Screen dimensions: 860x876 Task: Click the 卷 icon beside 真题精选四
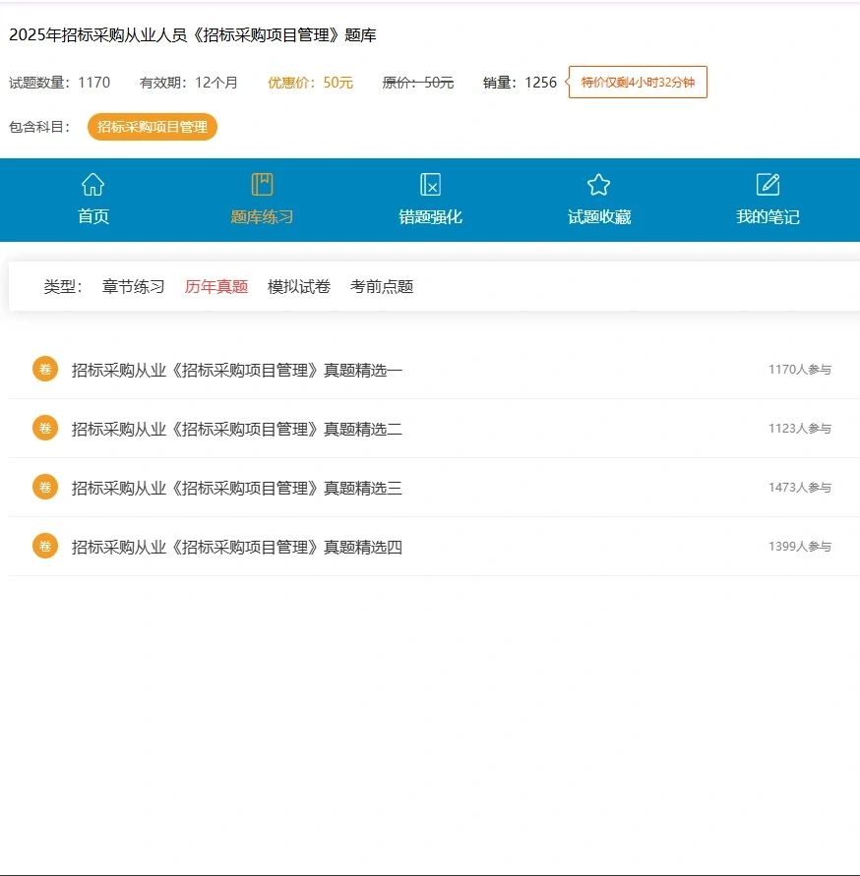(44, 546)
